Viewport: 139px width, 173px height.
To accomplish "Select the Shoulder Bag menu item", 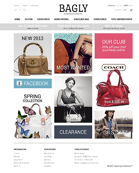I will click(81, 19).
